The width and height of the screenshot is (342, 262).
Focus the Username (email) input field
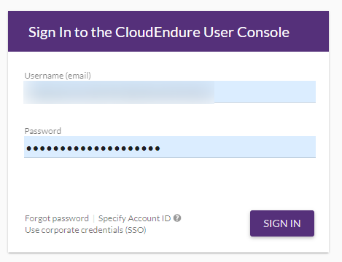(x=170, y=92)
